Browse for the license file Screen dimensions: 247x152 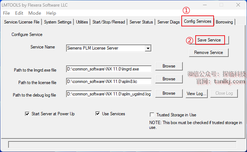tap(169, 79)
